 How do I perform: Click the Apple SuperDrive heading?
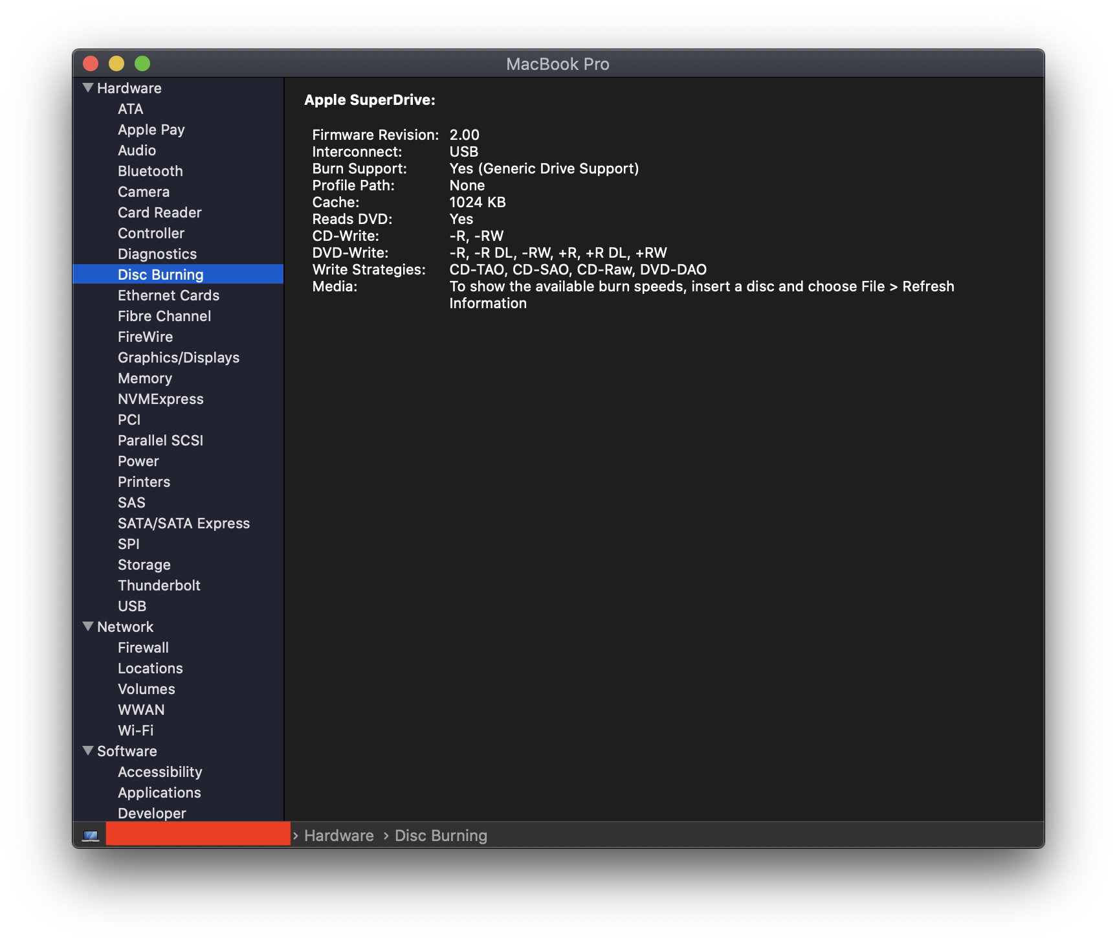(370, 100)
